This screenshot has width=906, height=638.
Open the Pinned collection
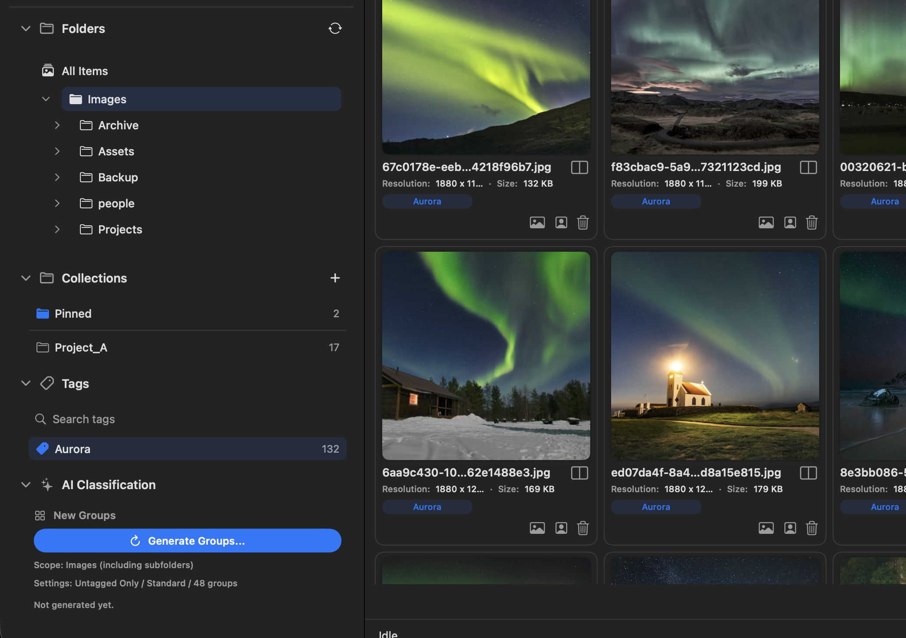click(x=188, y=313)
